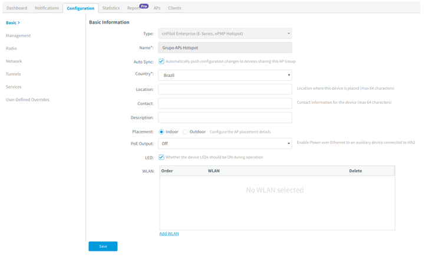Click the Pro badge on Report tab
Image resolution: width=425 pixels, height=258 pixels.
pos(144,6)
